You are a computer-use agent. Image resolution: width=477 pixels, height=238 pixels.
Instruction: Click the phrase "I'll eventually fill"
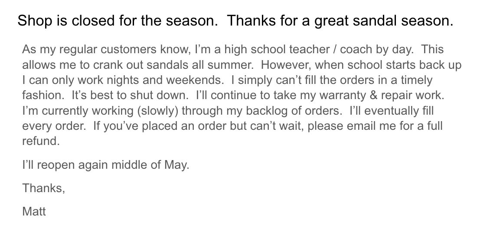click(x=392, y=111)
